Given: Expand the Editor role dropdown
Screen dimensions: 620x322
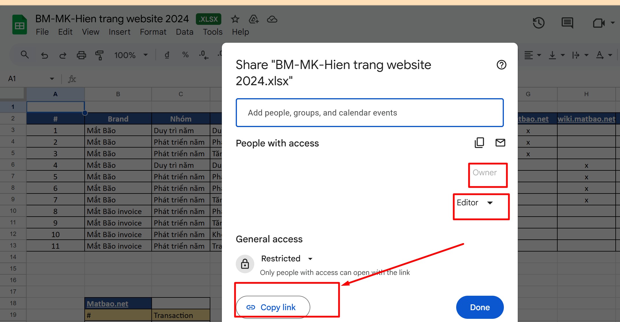Looking at the screenshot, I should [475, 202].
